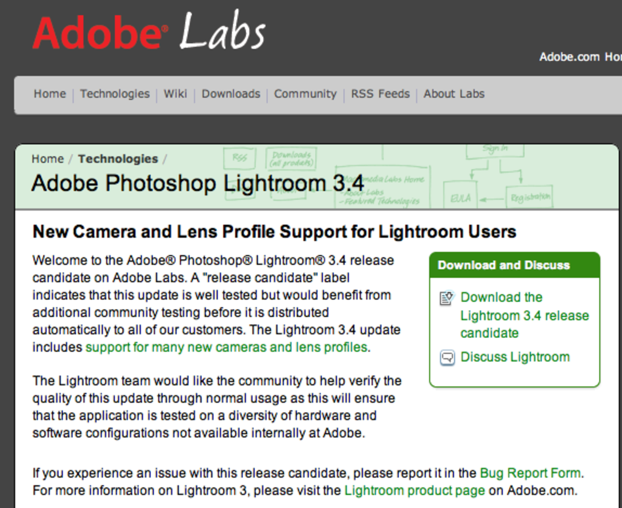Open the About Labs page

point(453,94)
